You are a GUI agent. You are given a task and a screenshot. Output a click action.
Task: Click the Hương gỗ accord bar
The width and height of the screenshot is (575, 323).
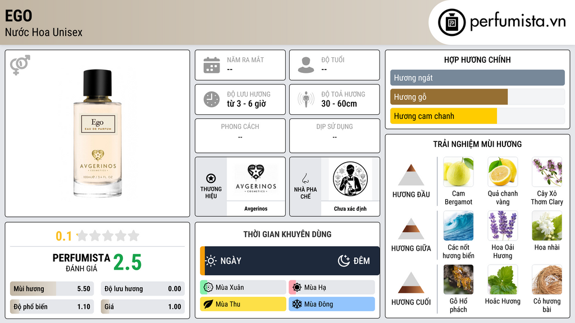click(477, 97)
